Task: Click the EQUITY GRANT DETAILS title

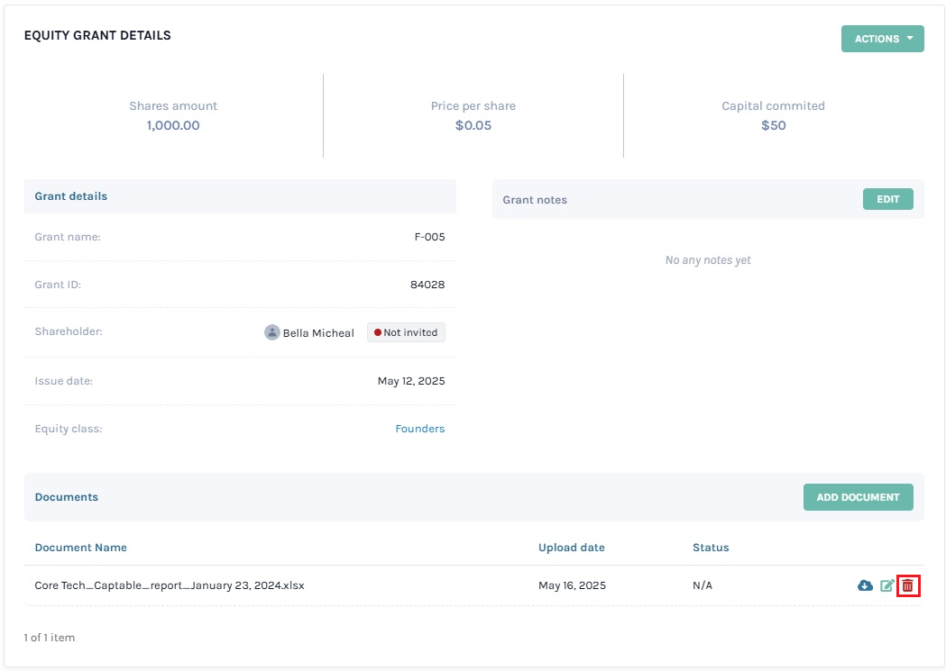Action: (97, 35)
